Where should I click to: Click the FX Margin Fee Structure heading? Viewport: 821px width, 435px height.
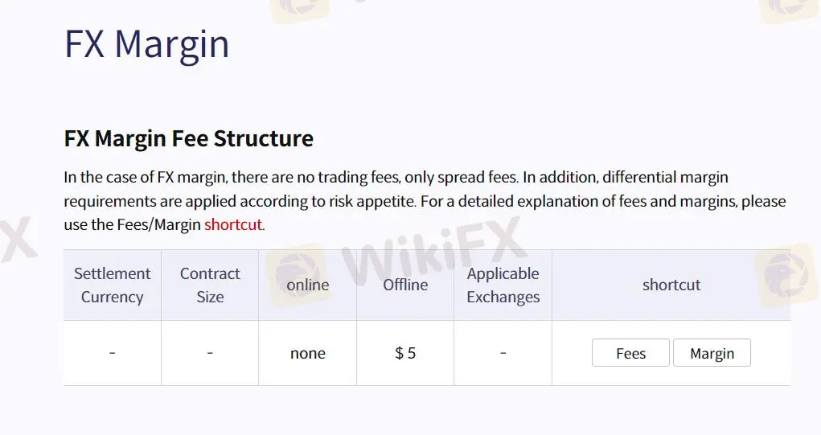(189, 138)
